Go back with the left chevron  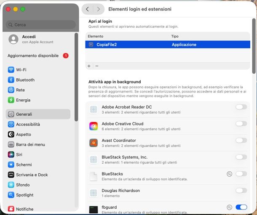[87, 9]
